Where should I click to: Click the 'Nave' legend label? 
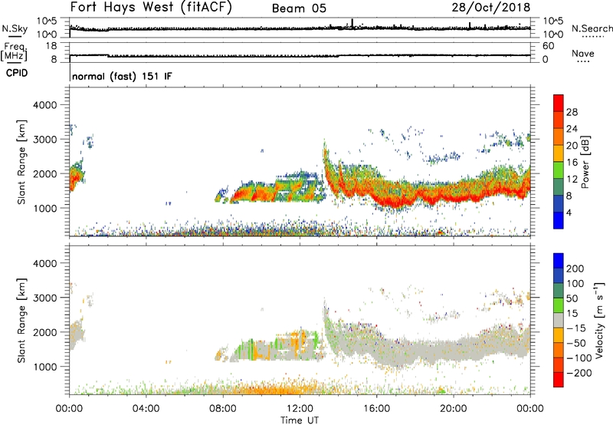click(x=583, y=53)
